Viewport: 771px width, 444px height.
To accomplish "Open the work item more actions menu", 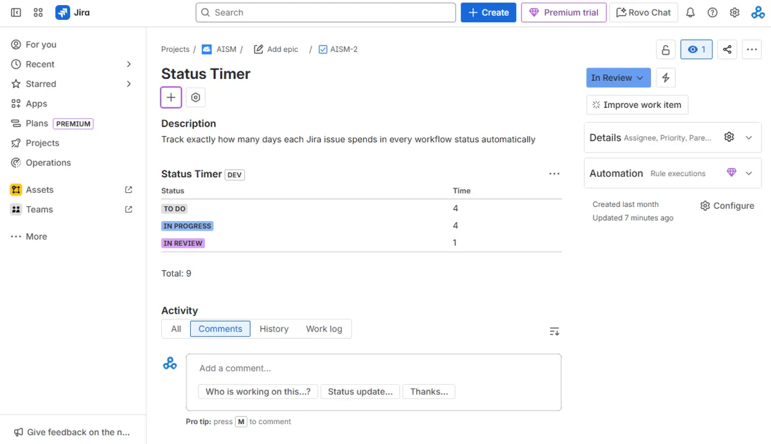I will [x=752, y=49].
